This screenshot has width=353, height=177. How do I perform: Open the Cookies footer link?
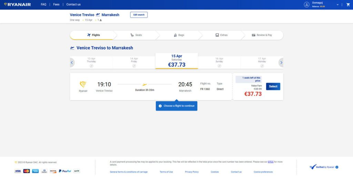tap(215, 172)
